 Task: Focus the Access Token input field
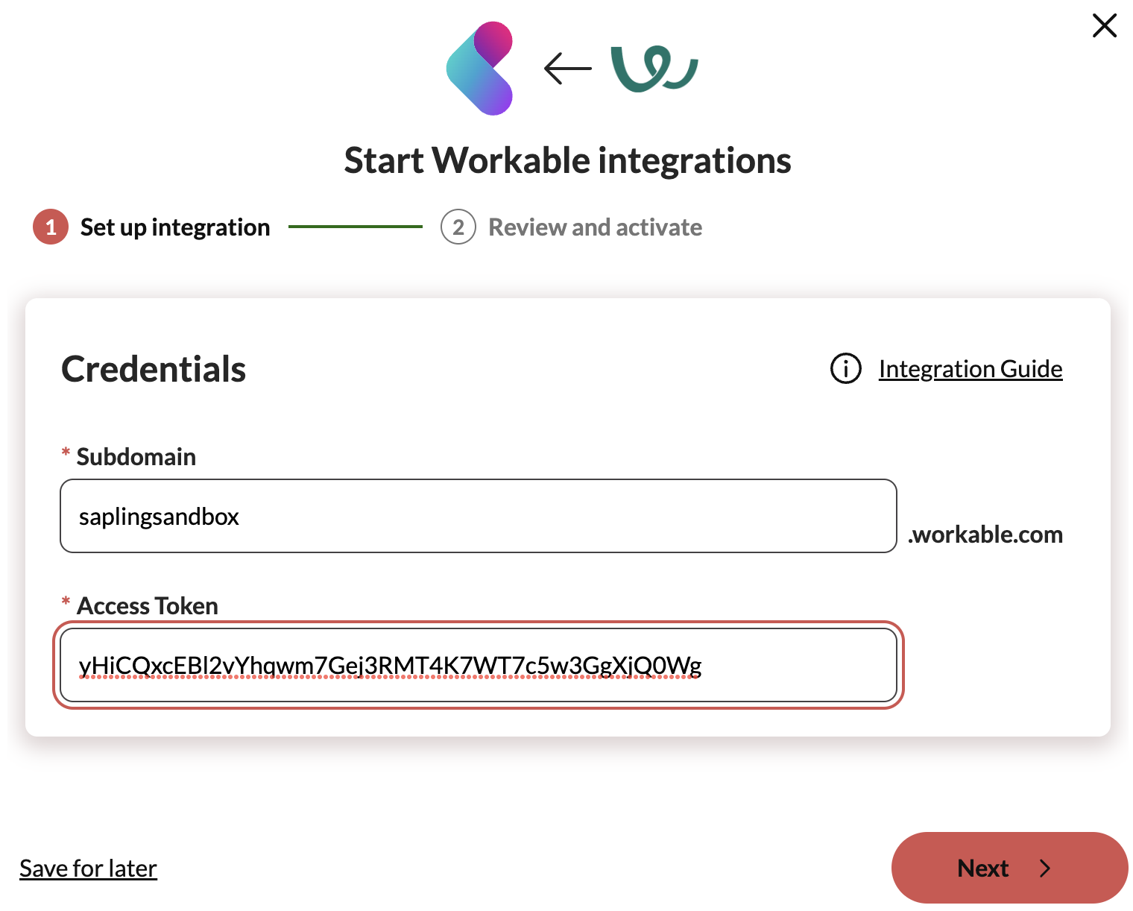(478, 665)
